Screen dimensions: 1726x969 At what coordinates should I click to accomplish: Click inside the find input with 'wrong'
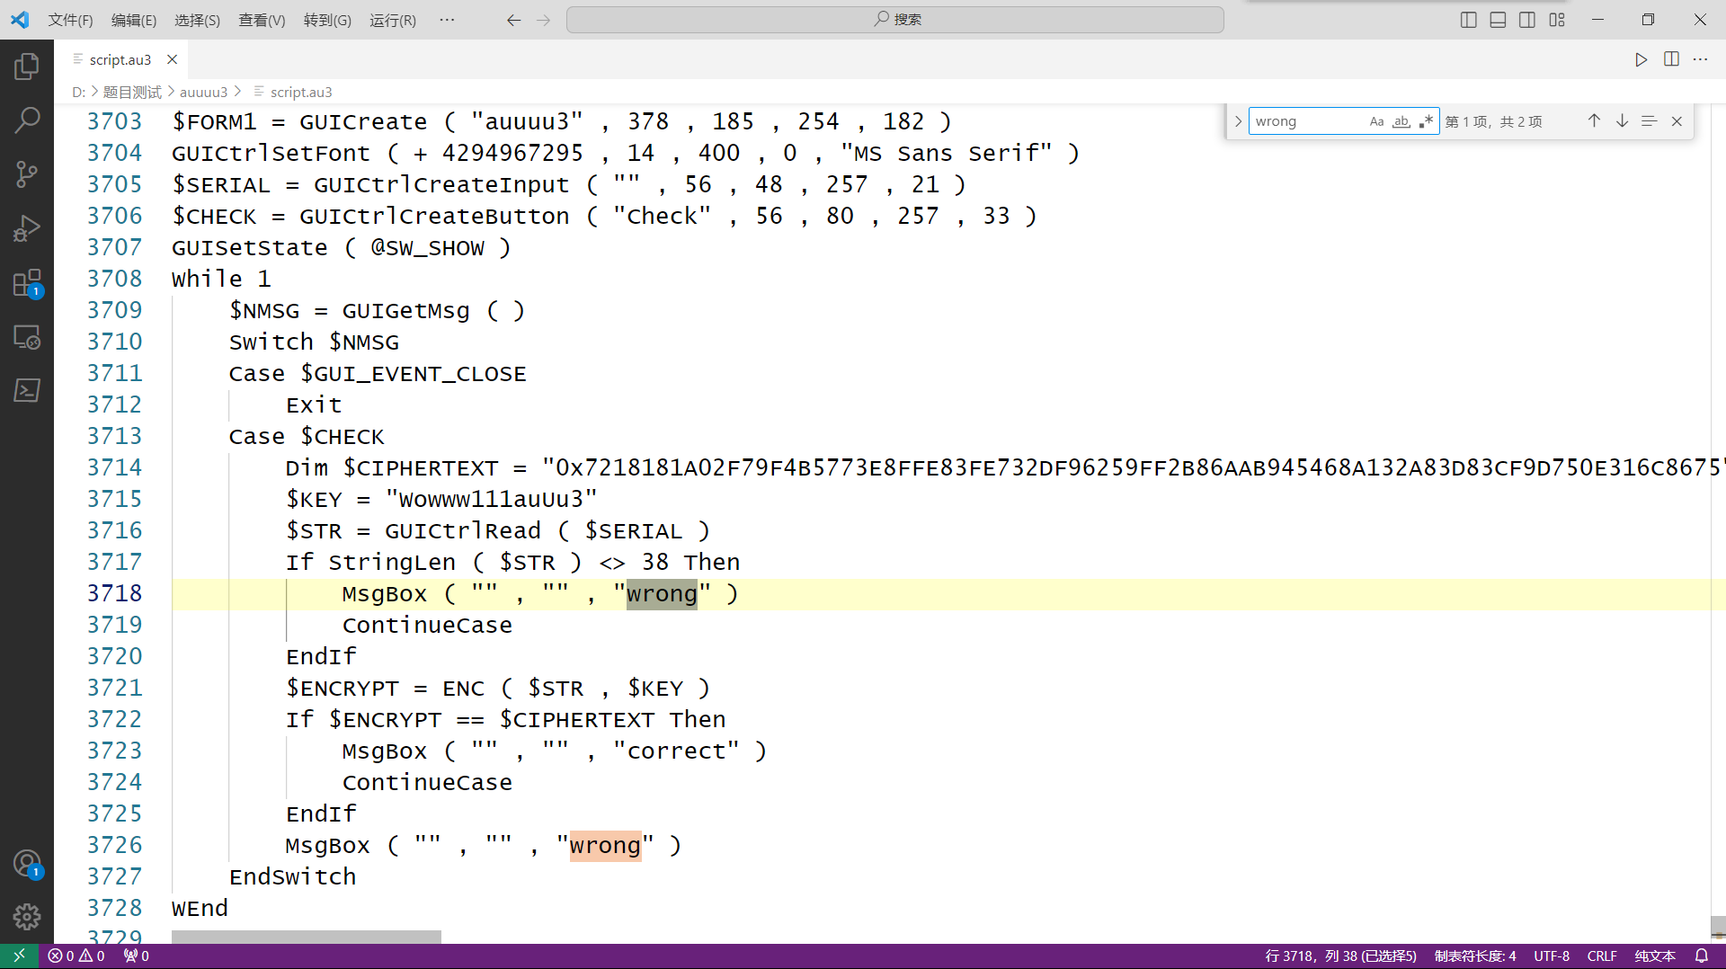click(1306, 121)
